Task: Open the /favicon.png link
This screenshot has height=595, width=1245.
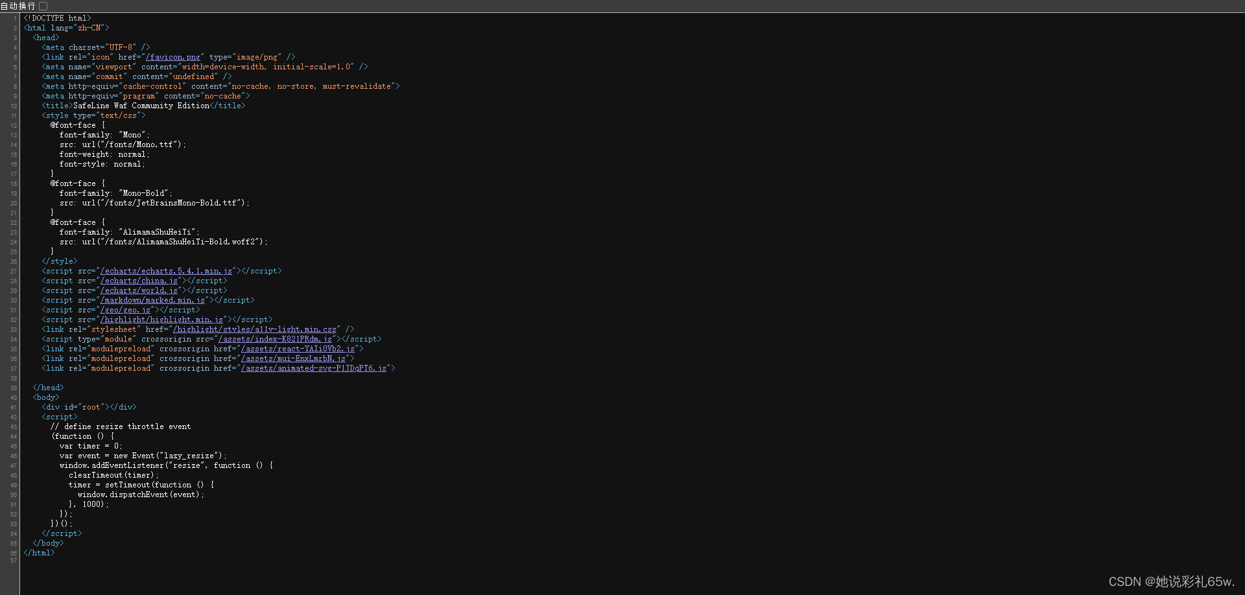Action: [173, 57]
